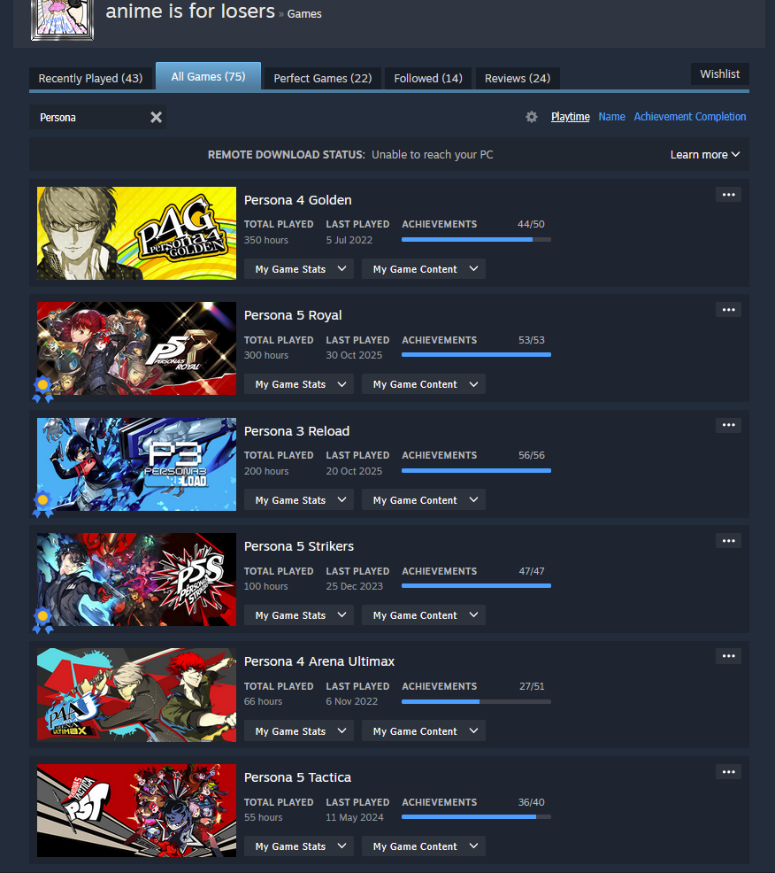775x873 pixels.
Task: Open the more options menu for Persona 4 Golden
Action: [728, 195]
